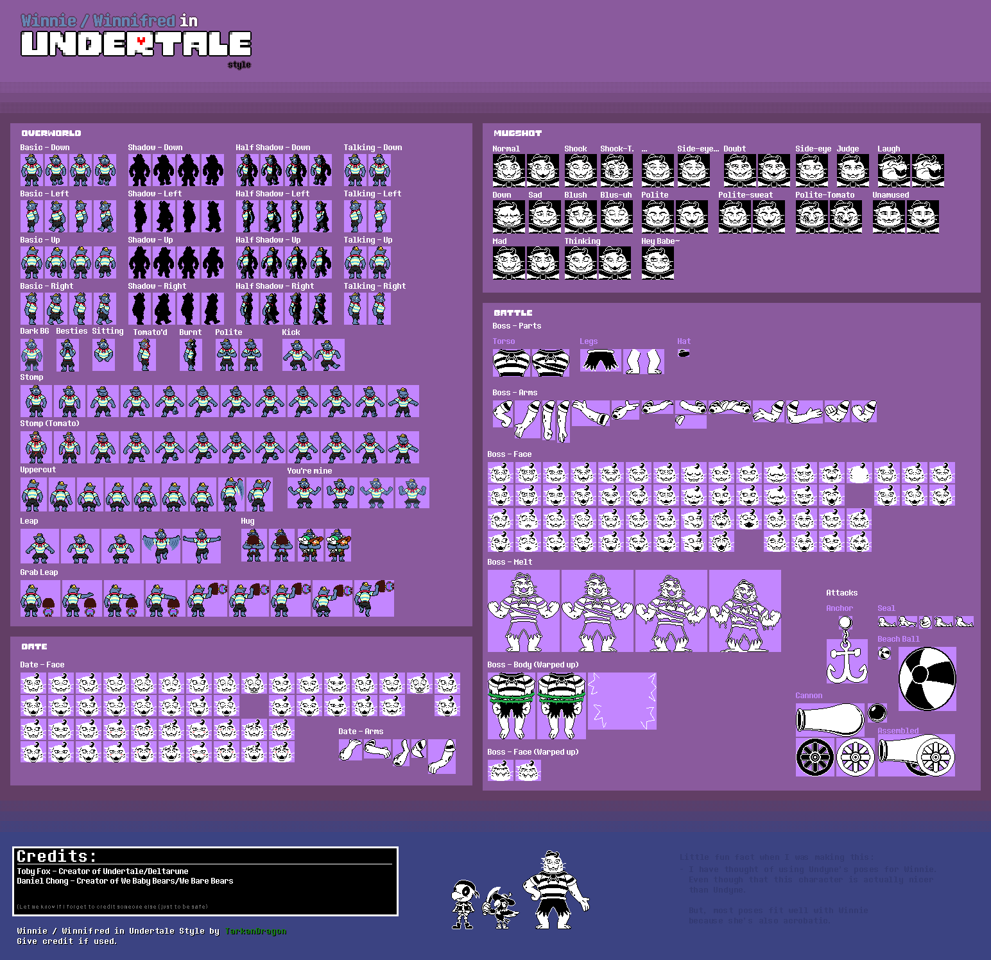
Task: Select the OVERWORLD section header
Action: [51, 133]
